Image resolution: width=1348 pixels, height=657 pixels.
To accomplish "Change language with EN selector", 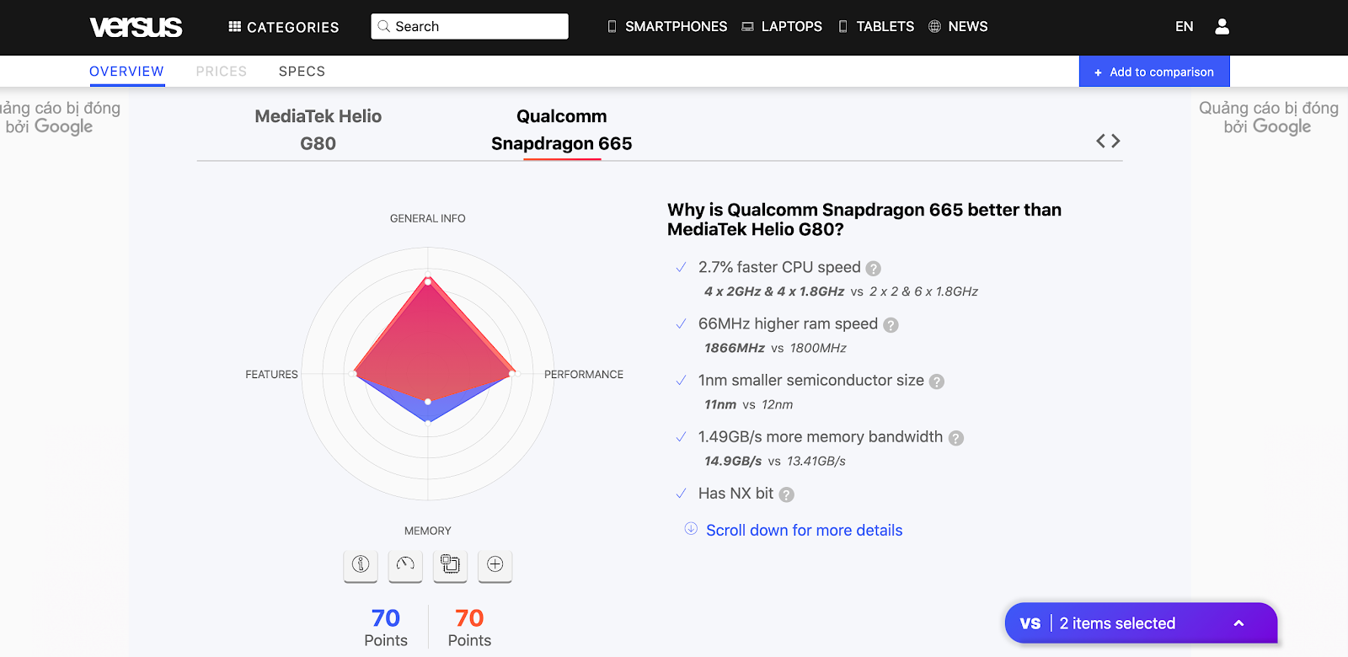I will (x=1185, y=27).
